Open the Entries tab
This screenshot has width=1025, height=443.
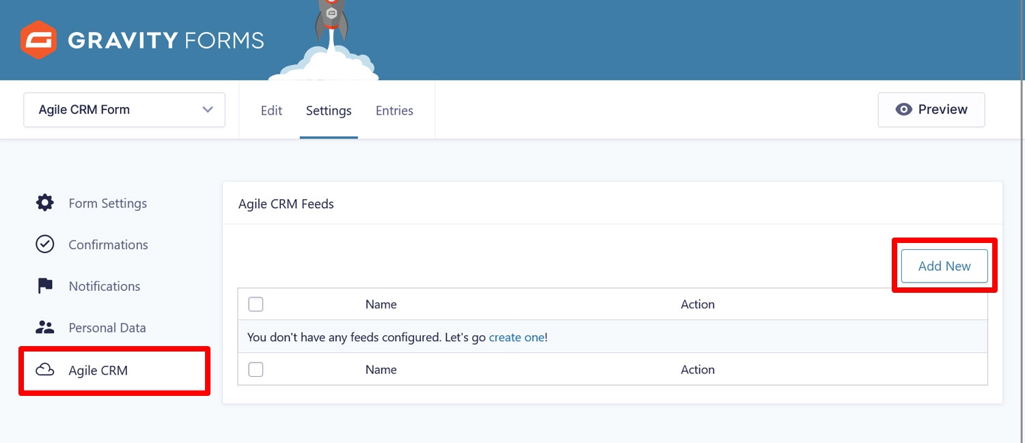[x=394, y=111]
